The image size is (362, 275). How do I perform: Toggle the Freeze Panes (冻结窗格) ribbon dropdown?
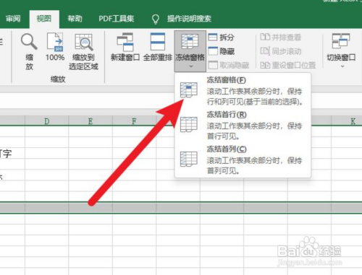point(190,51)
